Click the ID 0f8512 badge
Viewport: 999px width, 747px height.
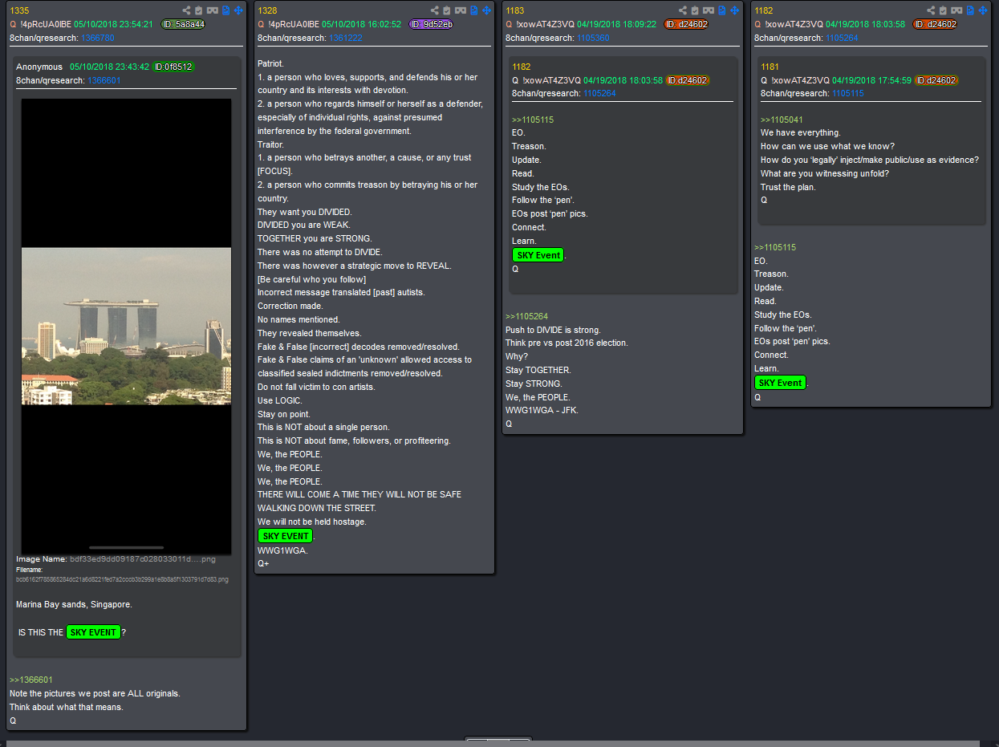[173, 67]
